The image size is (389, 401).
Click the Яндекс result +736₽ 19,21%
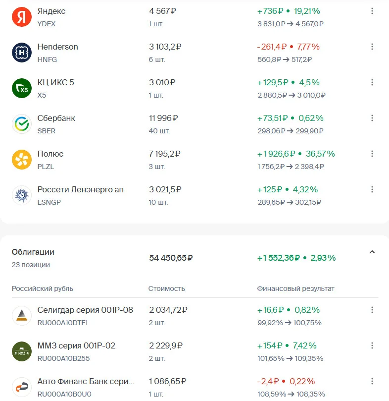coord(289,11)
